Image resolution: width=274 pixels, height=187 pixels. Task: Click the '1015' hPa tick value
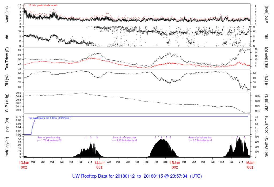coord(257,111)
